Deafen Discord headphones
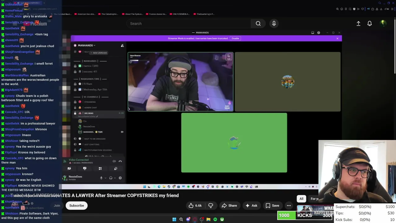The width and height of the screenshot is (396, 223). [111, 178]
